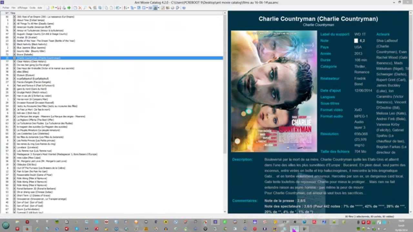Click the WD 1T label du support value
The height and width of the screenshot is (232, 413).
tap(360, 34)
